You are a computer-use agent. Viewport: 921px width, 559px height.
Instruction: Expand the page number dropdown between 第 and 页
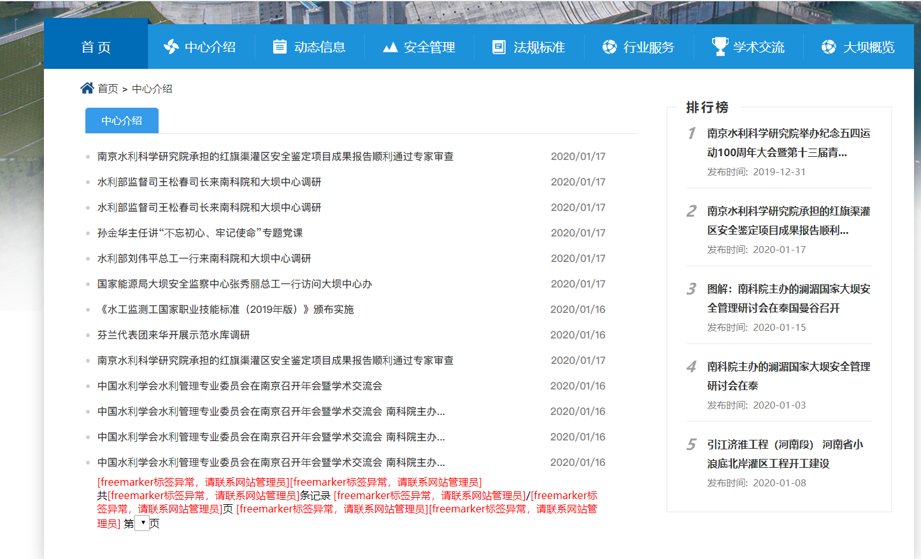coord(142,523)
